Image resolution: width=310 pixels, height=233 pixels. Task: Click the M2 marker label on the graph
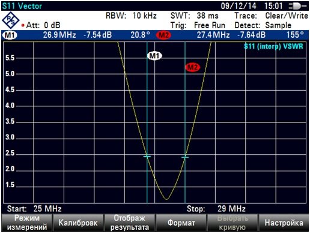click(193, 67)
